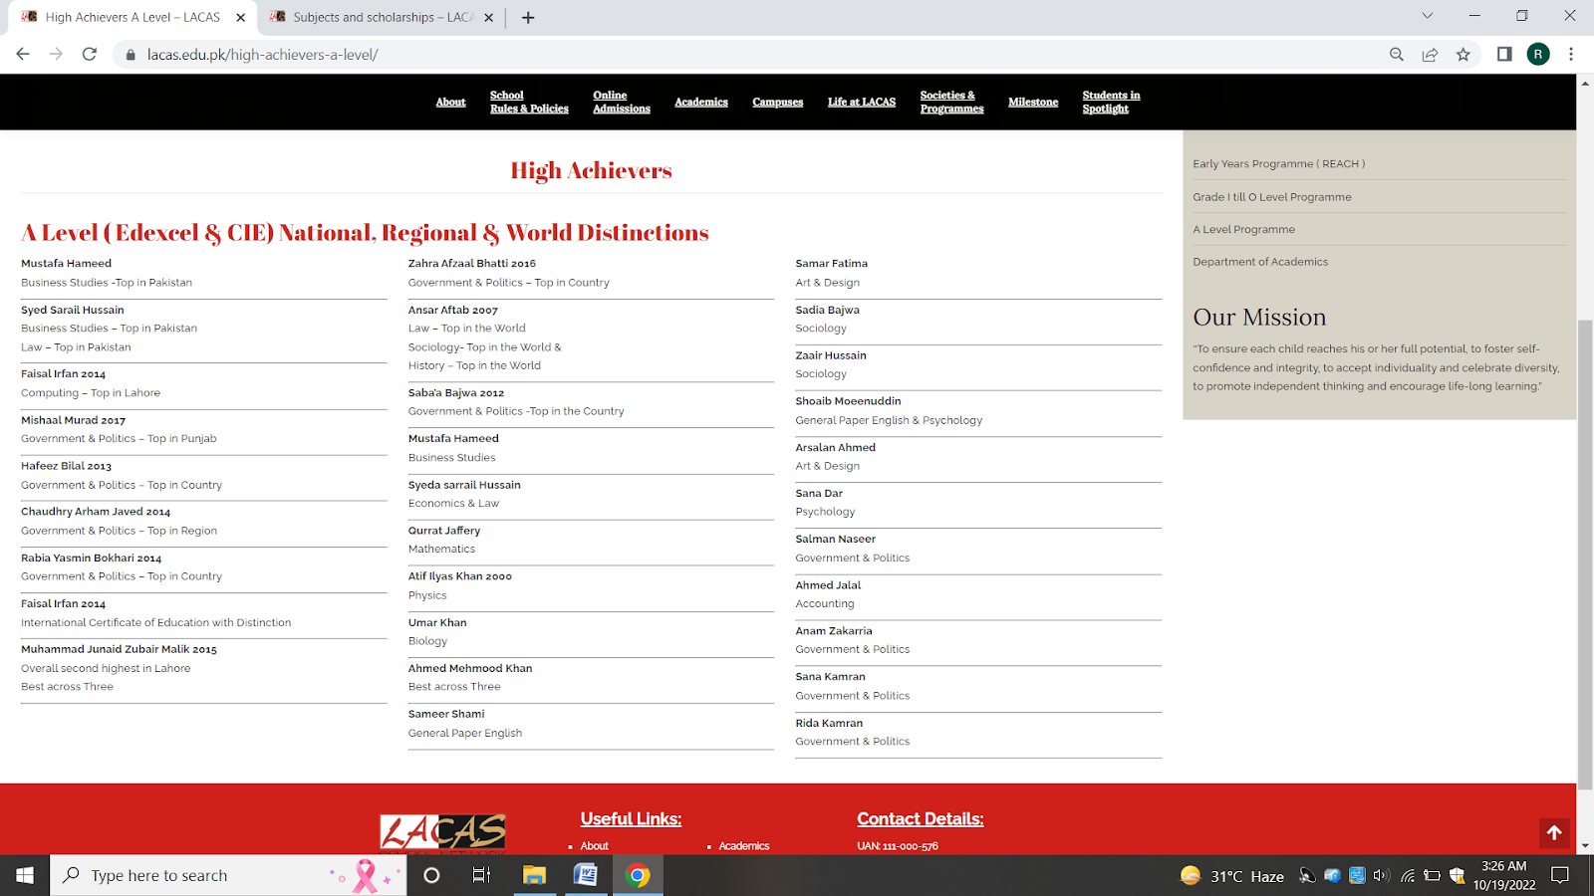Screen dimensions: 1594x896
Task: Open the Students in Spotlight menu
Action: pyautogui.click(x=1111, y=102)
